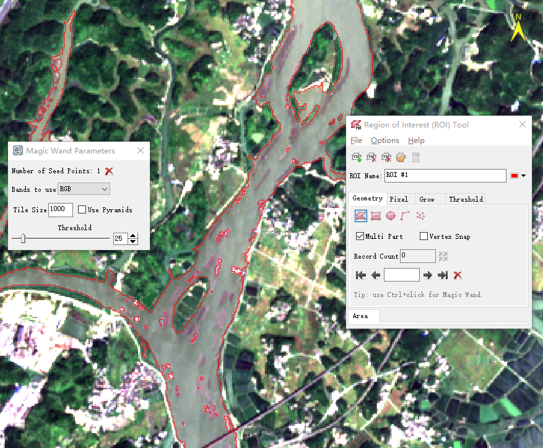Decrease threshold value with down arrow
Viewport: 543px width, 448px height.
[133, 241]
